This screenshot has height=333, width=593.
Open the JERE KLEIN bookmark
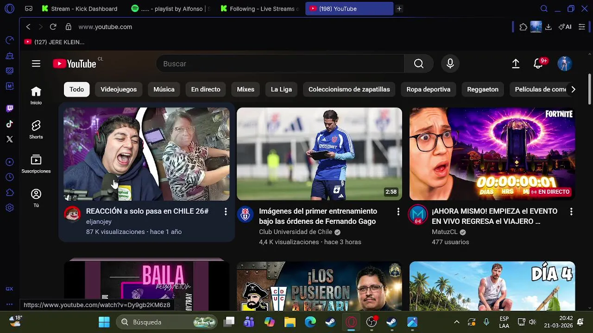(54, 42)
